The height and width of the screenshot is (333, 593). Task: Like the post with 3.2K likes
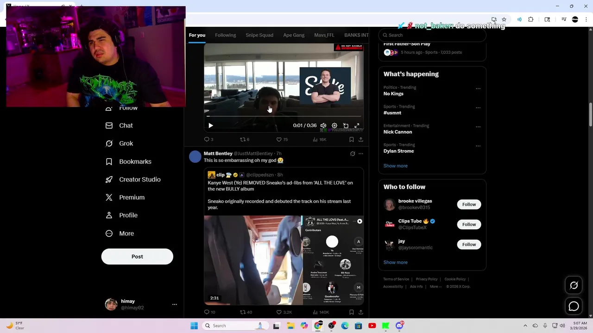coord(284,312)
